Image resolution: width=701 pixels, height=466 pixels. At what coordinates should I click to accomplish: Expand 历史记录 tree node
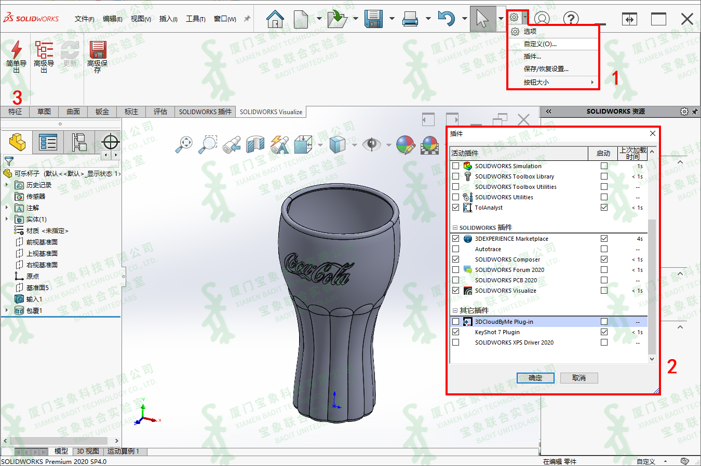[x=7, y=185]
